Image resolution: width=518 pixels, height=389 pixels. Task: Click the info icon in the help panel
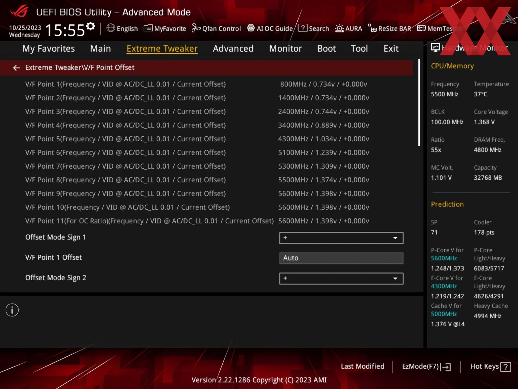[x=12, y=310]
